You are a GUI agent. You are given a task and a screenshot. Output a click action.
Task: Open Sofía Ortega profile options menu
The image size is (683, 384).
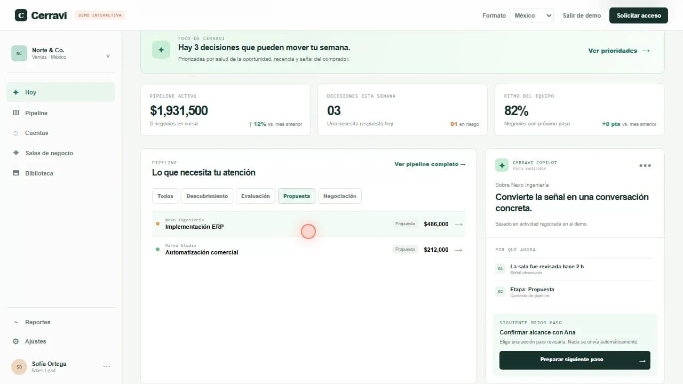(x=107, y=366)
